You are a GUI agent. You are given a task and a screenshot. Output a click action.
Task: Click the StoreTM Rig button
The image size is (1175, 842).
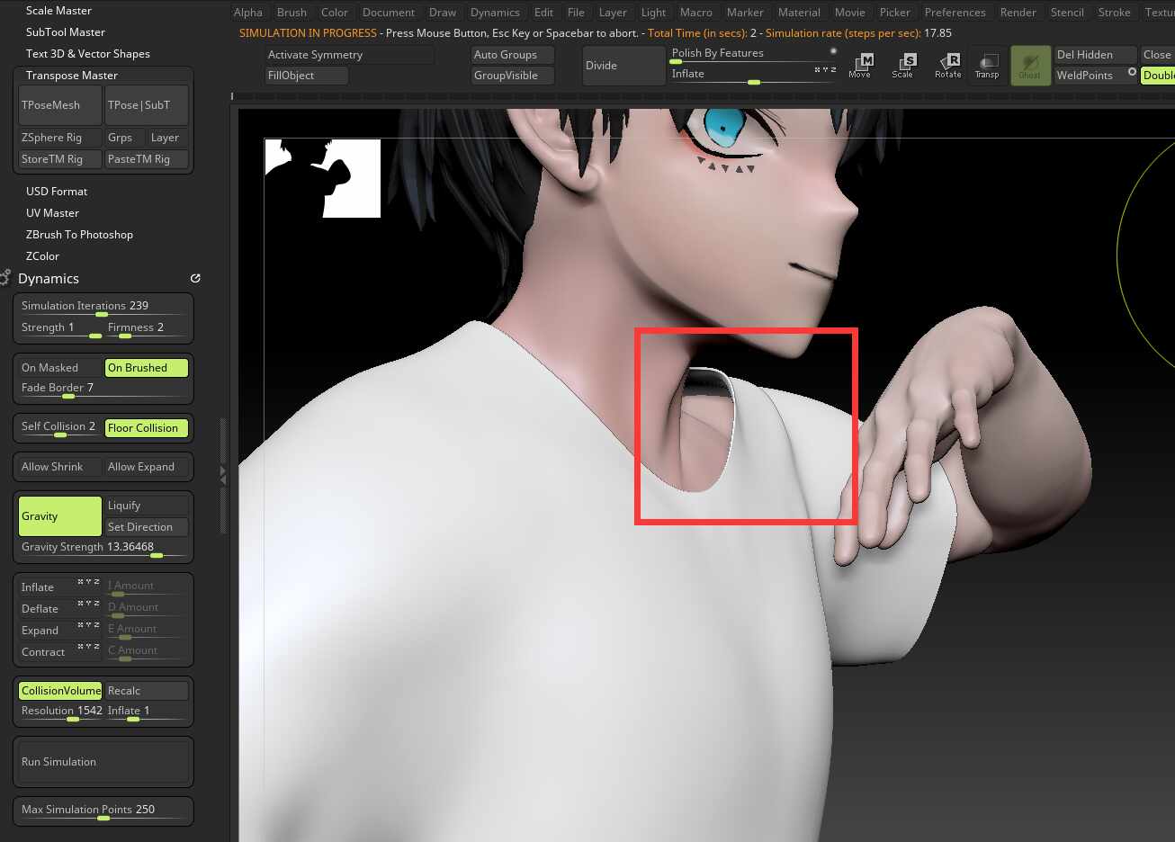point(59,158)
